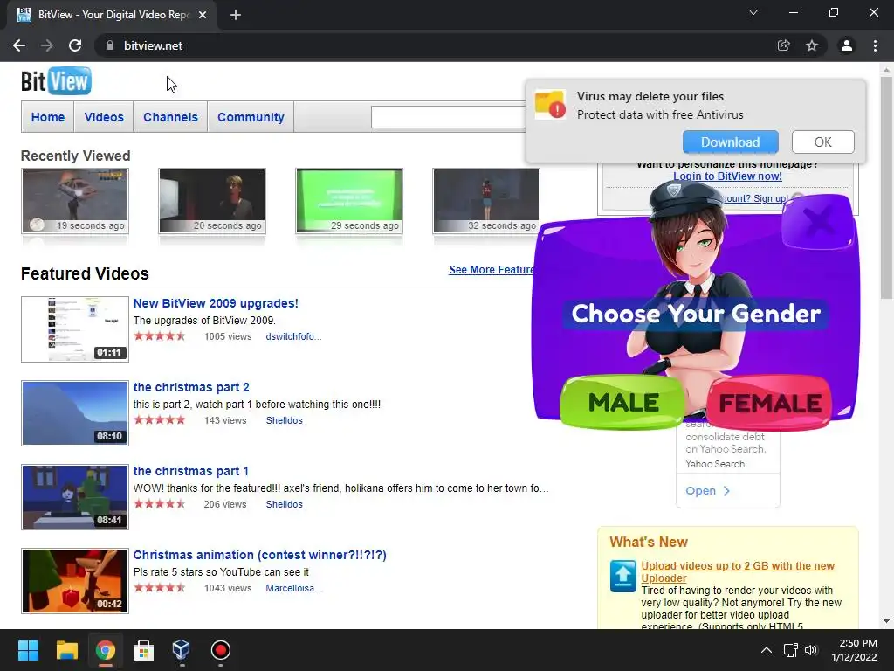Open the christmas part 2 title
Viewport: 894px width, 671px height.
[x=191, y=387]
